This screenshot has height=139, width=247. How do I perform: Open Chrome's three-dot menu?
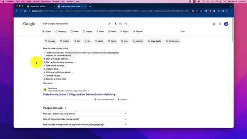(x=231, y=11)
